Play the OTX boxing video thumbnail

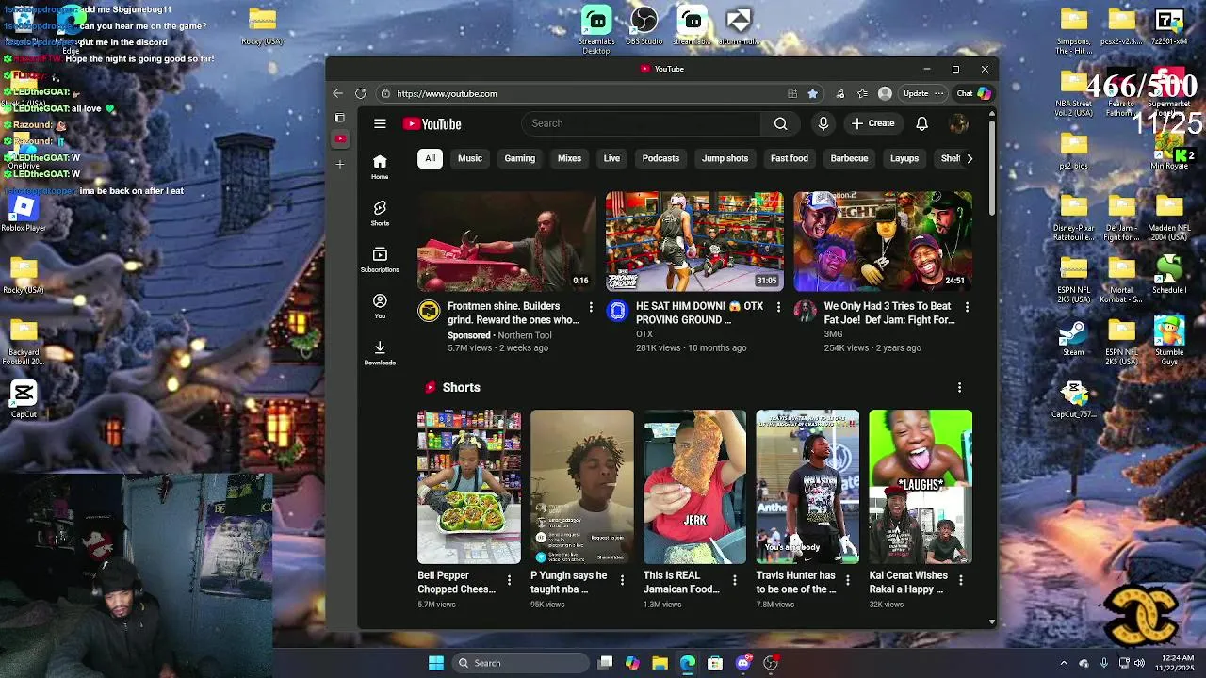pyautogui.click(x=694, y=241)
